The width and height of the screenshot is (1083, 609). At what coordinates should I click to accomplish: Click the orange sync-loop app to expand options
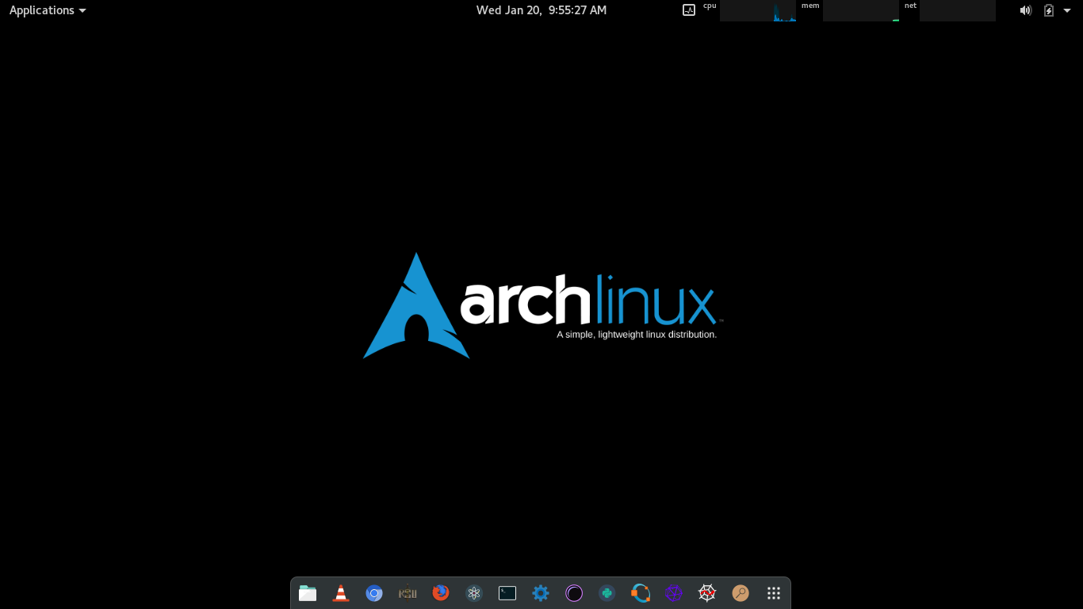tap(641, 592)
